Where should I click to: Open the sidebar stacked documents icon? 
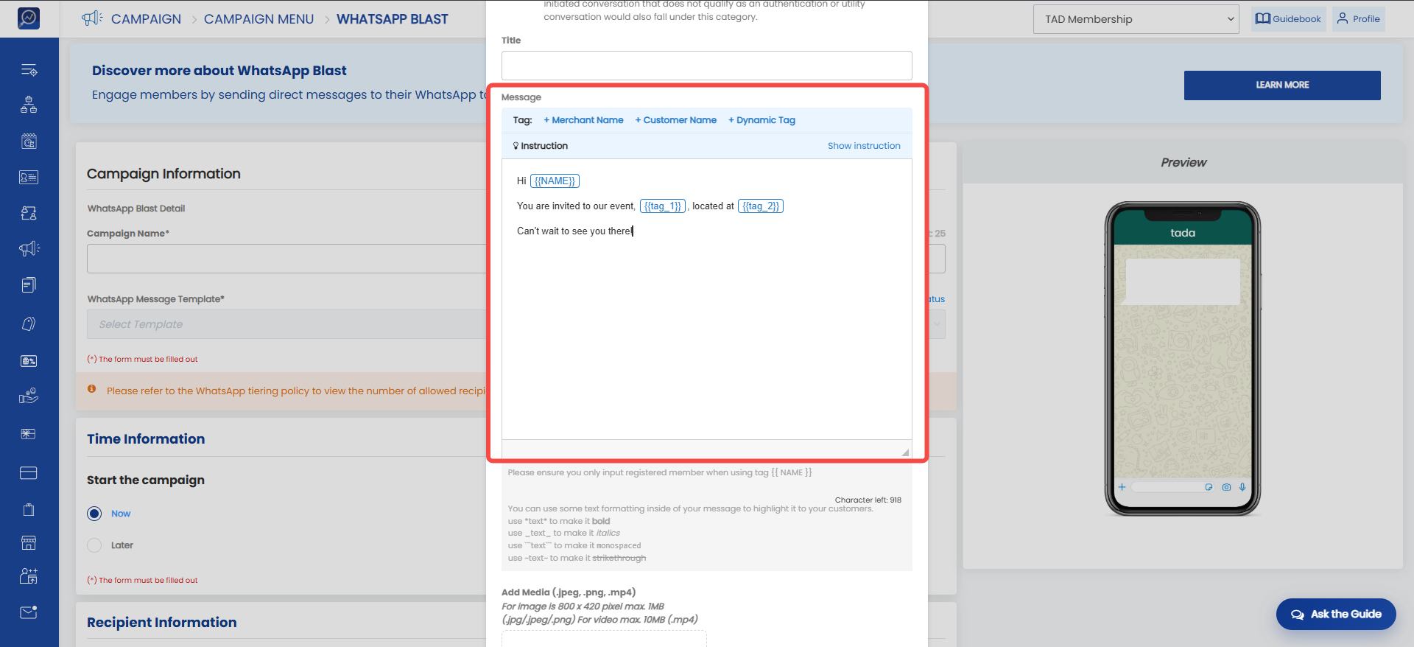(29, 285)
